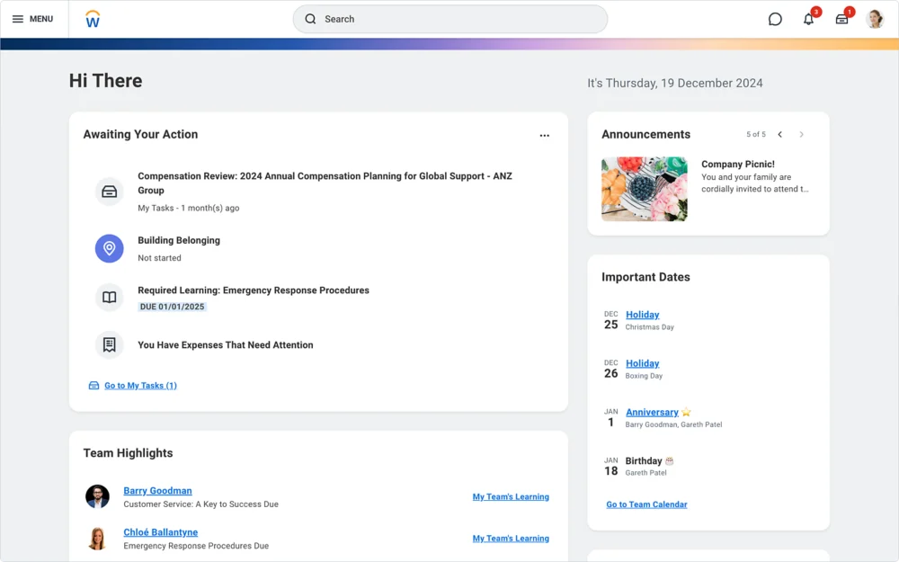Click the inbox icon beside Compensation Review task

[109, 191]
